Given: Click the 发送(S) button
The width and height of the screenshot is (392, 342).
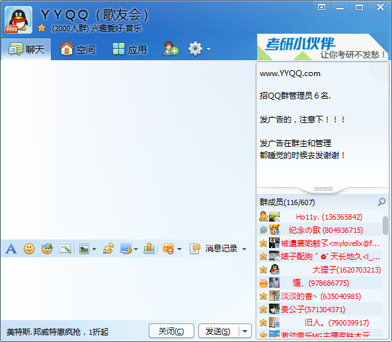Looking at the screenshot, I should click(x=219, y=331).
